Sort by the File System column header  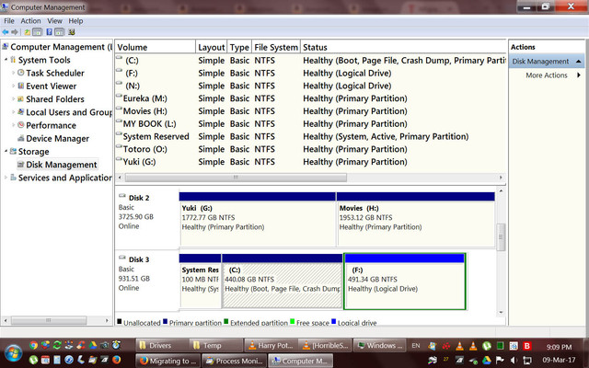[x=276, y=47]
